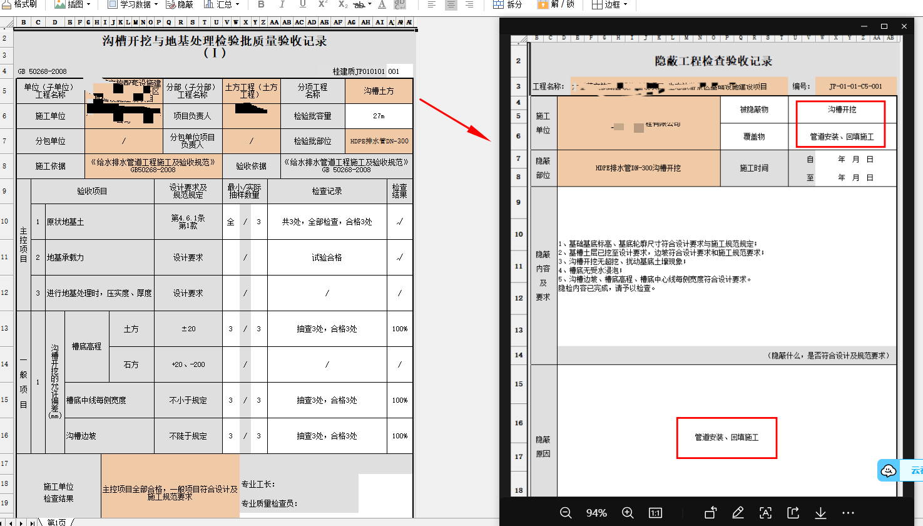Show image at 1:1 actual size
The image size is (923, 526).
point(655,513)
